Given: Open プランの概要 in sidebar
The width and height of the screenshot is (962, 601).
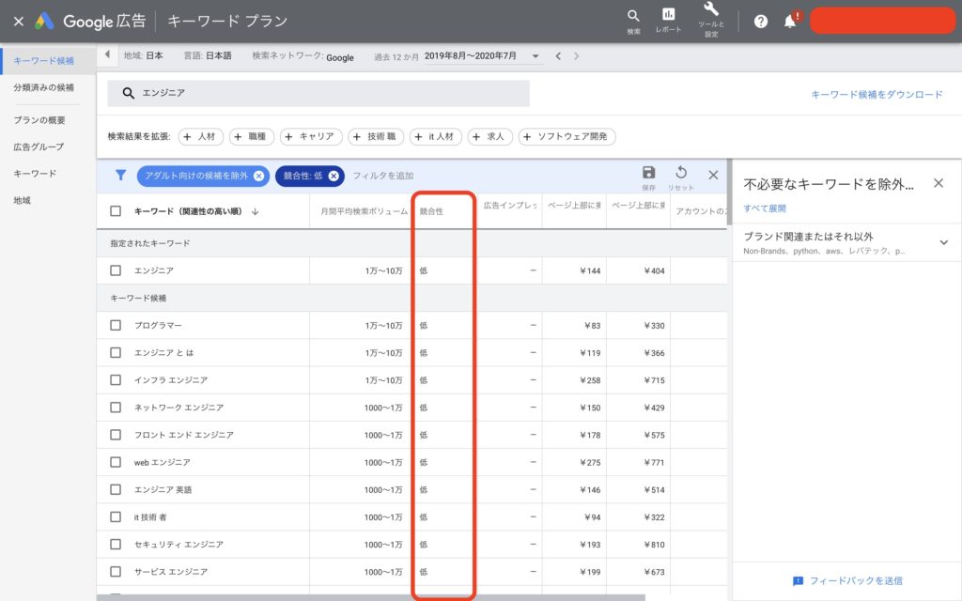Looking at the screenshot, I should (x=39, y=120).
